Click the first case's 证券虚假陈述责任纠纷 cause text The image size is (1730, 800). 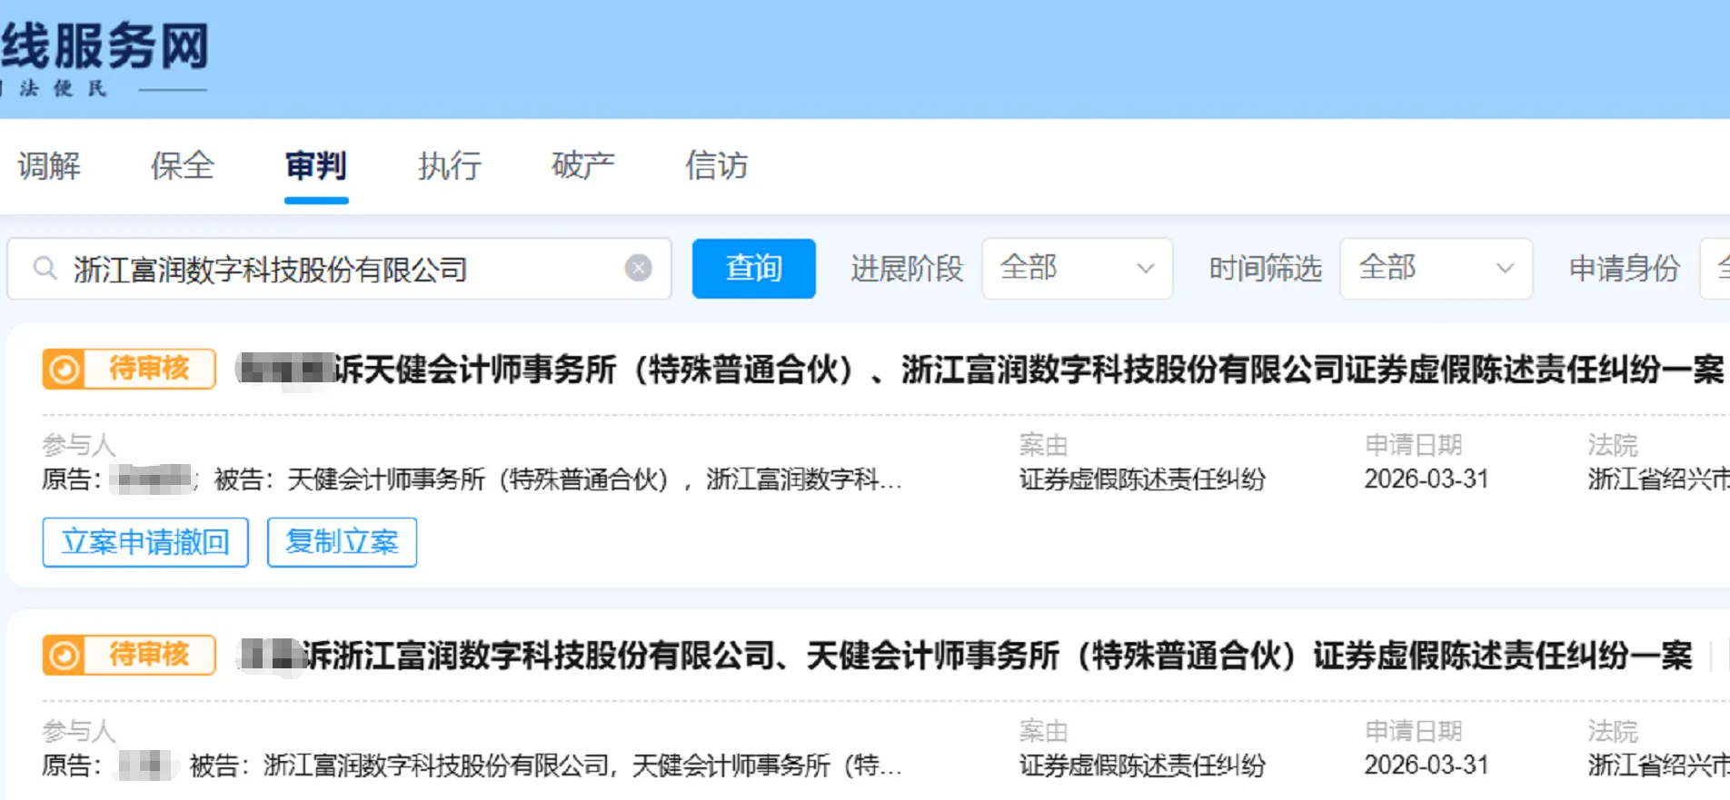tap(1142, 479)
